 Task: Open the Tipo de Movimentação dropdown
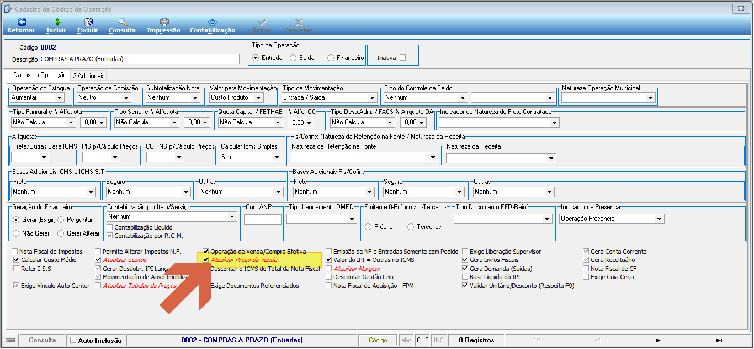click(x=372, y=98)
